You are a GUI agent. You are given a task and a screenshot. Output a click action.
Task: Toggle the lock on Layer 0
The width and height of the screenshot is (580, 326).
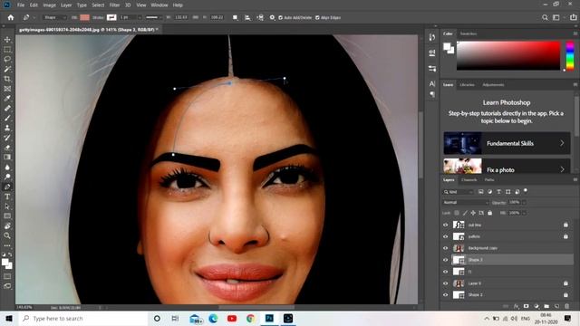coord(565,283)
